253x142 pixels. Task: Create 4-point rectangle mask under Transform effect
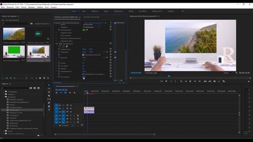(63, 47)
